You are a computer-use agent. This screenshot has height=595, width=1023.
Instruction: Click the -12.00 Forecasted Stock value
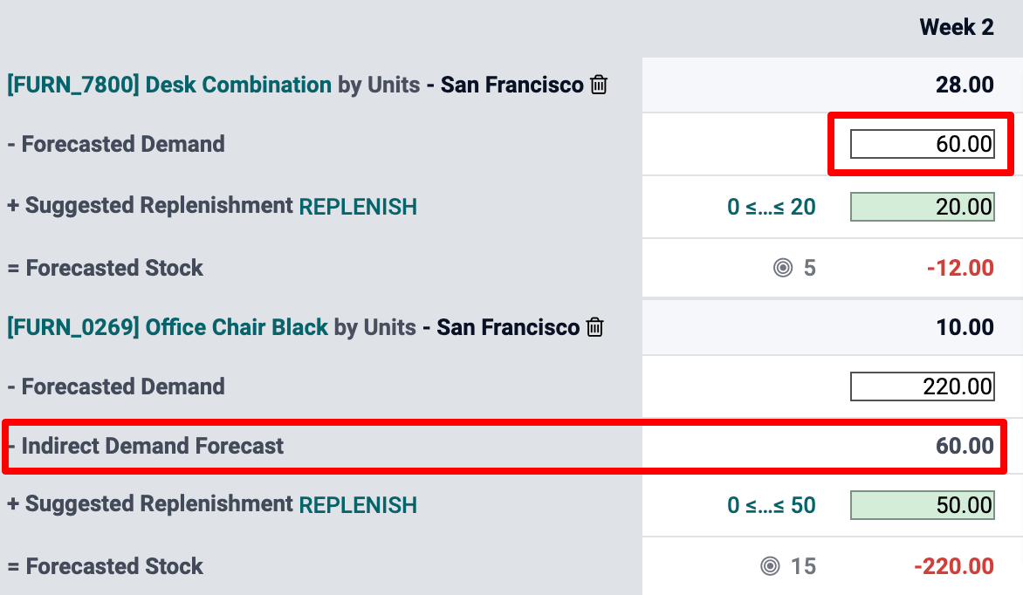pos(960,268)
